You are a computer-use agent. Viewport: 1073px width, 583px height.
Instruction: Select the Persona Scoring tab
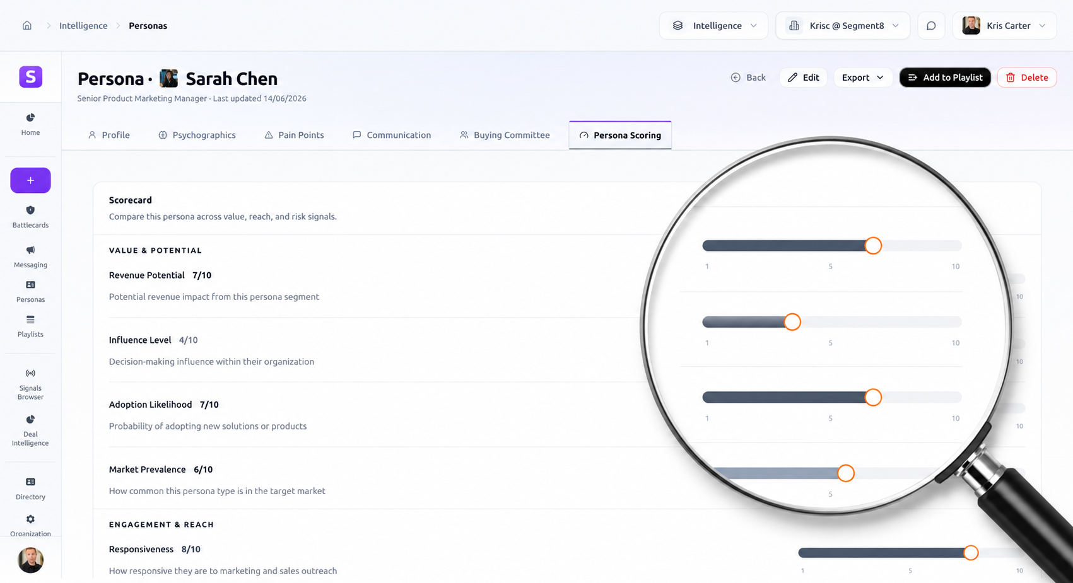pos(620,135)
